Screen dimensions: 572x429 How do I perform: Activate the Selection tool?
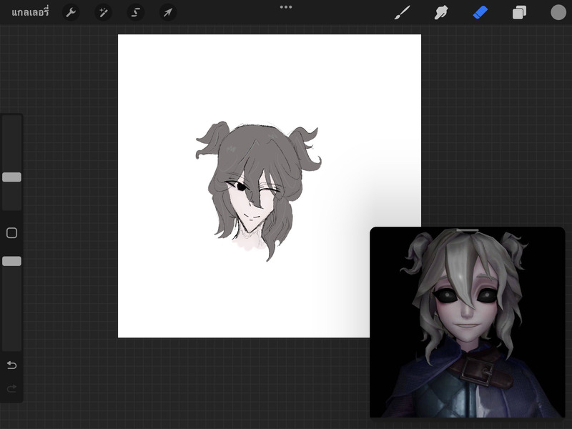point(135,12)
